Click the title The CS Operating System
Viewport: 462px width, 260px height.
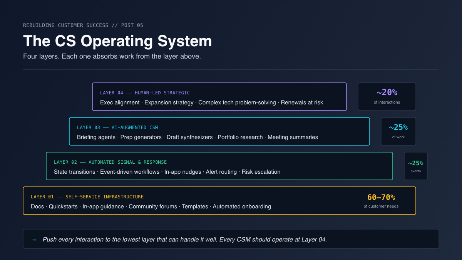pyautogui.click(x=117, y=41)
